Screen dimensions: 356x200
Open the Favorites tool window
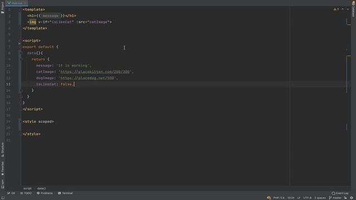tap(2, 168)
